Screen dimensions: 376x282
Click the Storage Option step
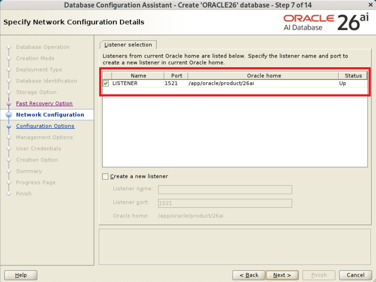[36, 92]
